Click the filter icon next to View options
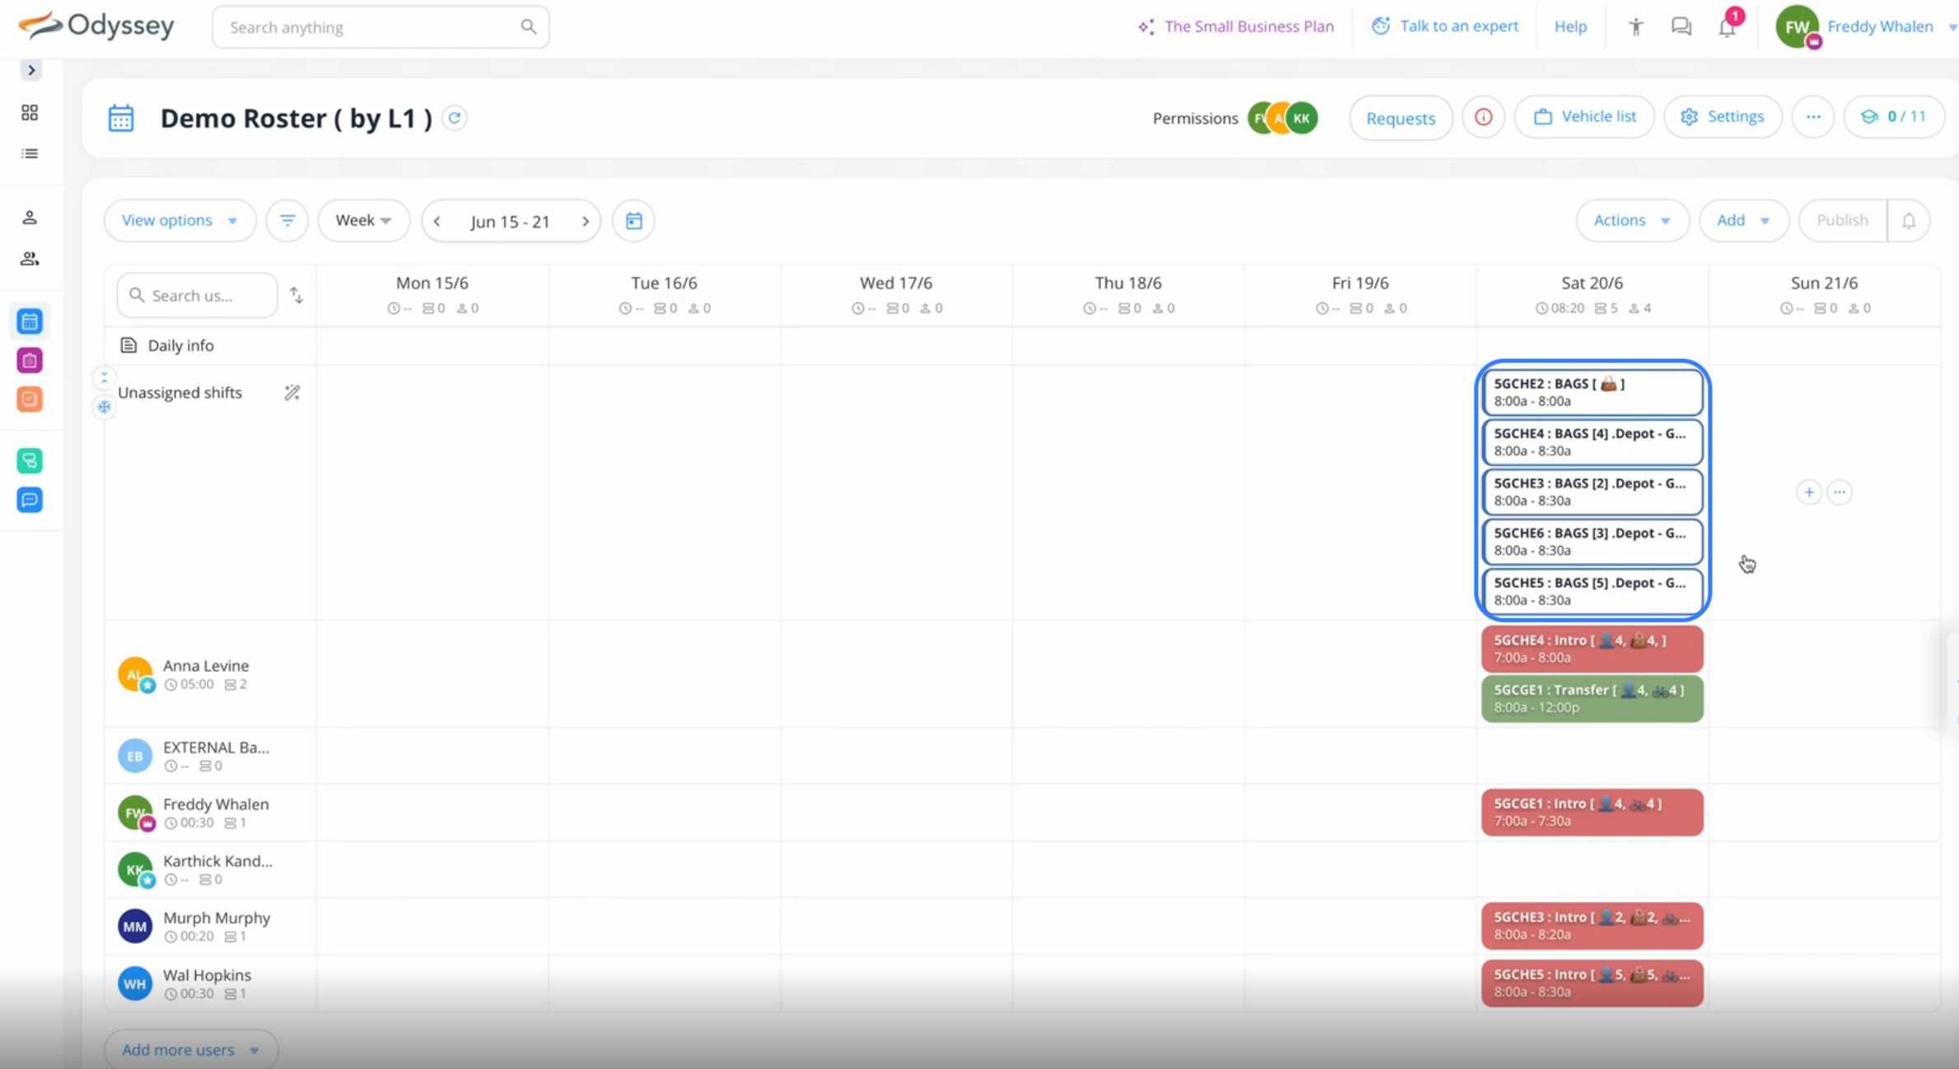This screenshot has width=1959, height=1069. (287, 221)
